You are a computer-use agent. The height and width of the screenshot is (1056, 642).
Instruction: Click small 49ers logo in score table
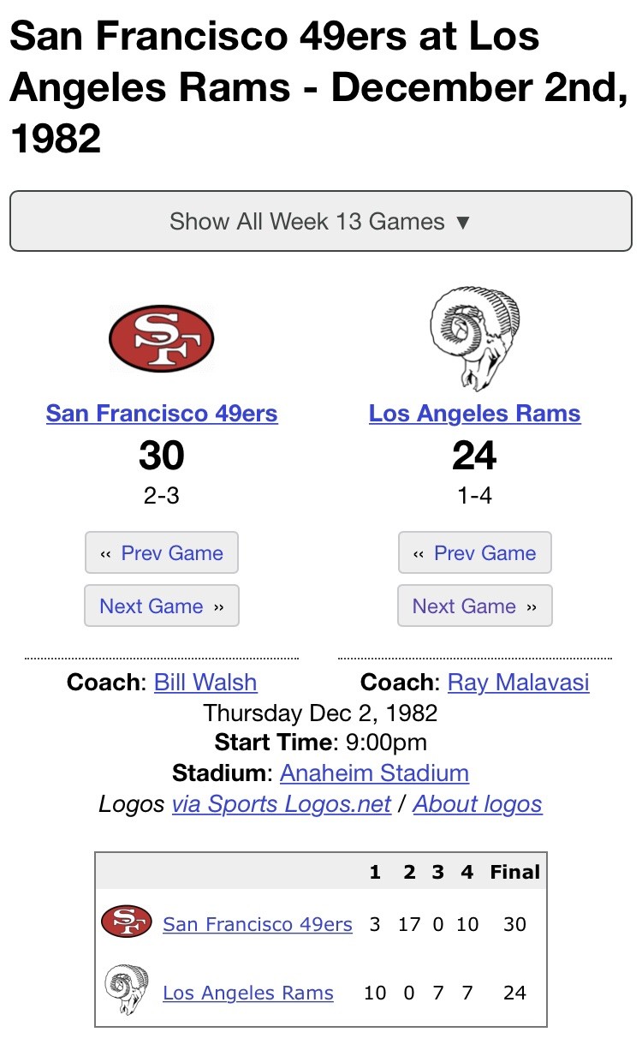127,922
